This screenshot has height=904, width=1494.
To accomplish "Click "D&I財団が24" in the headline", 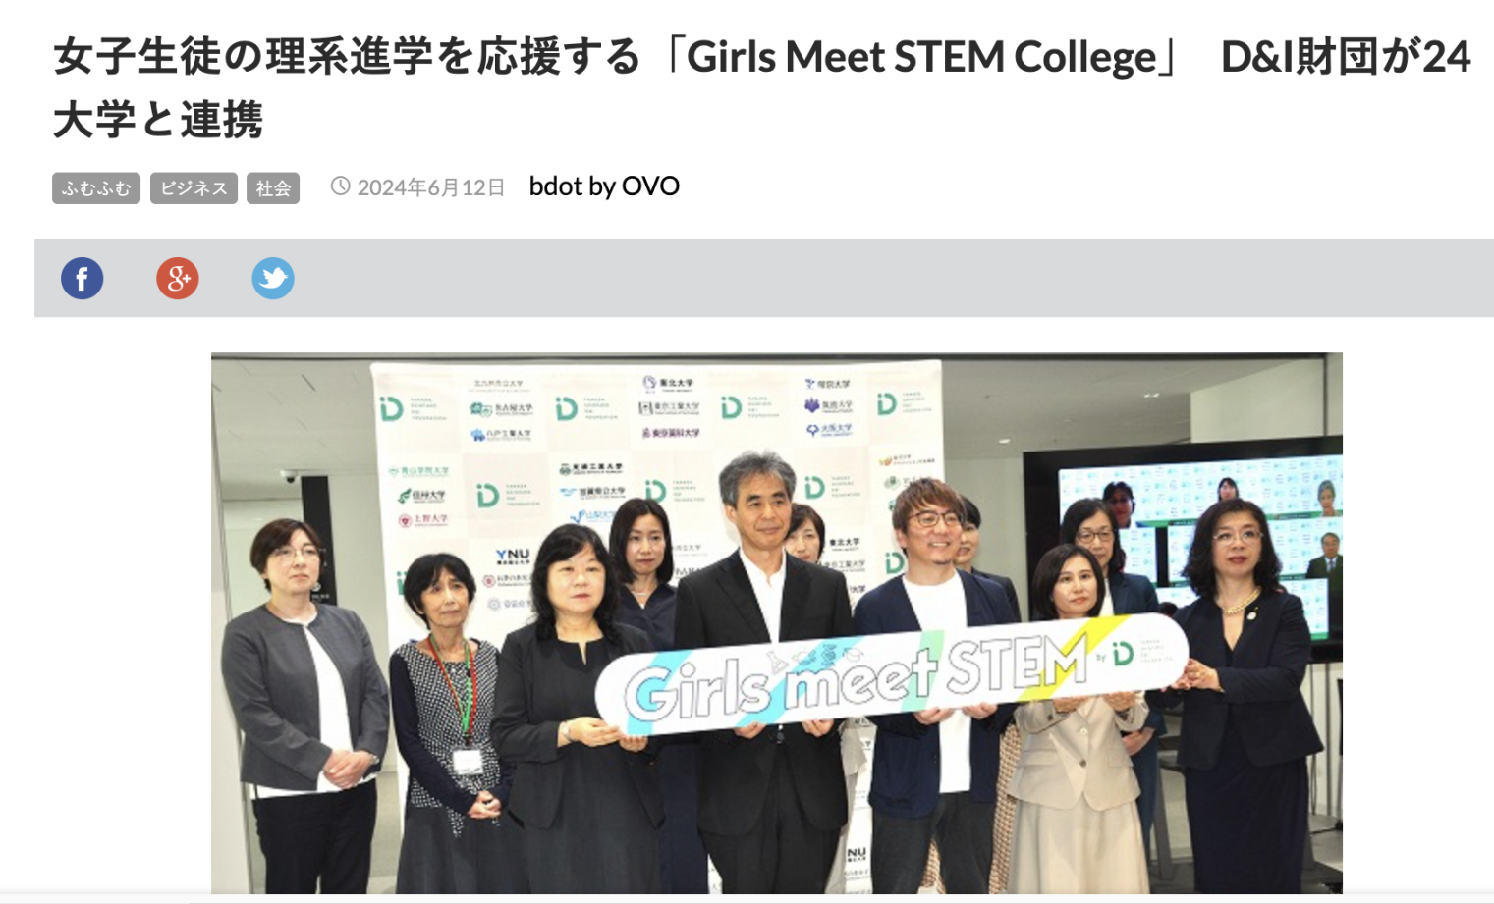I will 1346,57.
